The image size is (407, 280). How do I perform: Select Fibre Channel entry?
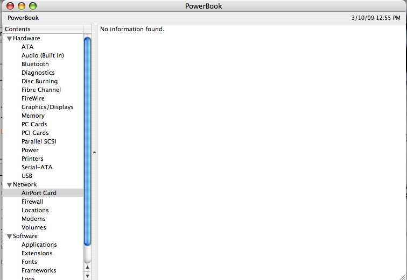coord(41,90)
